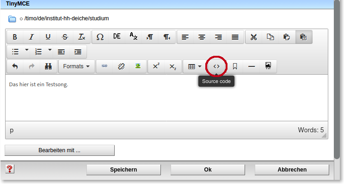
Task: Open the Formats dropdown
Action: click(76, 66)
